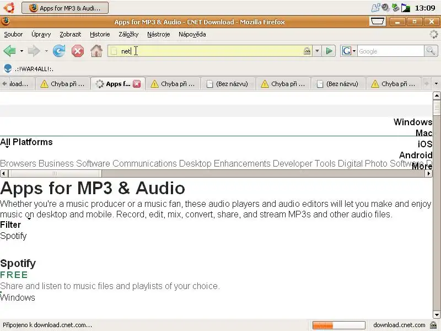Open Back button history dropdown arrow
The width and height of the screenshot is (441, 331).
point(21,51)
